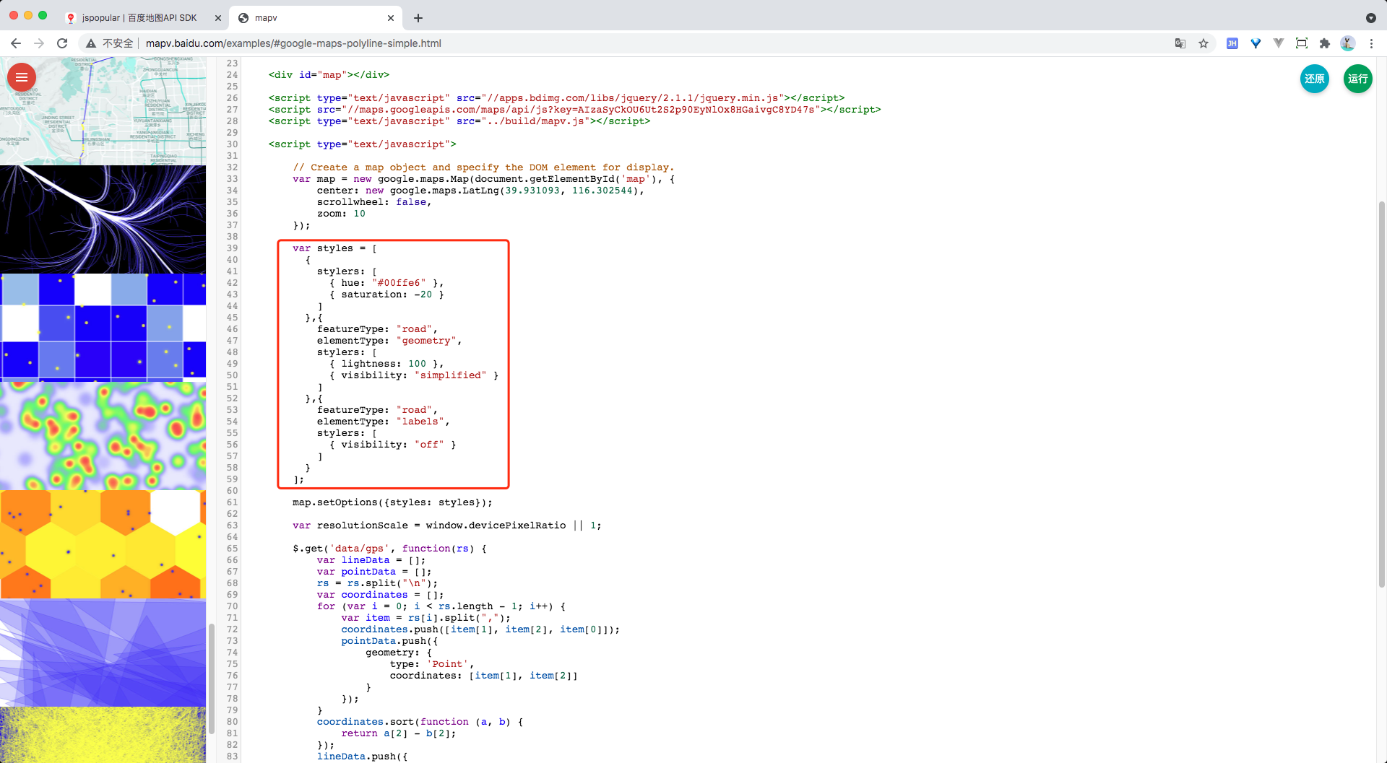The width and height of the screenshot is (1387, 763).
Task: Click the code comment about map object
Action: point(483,167)
